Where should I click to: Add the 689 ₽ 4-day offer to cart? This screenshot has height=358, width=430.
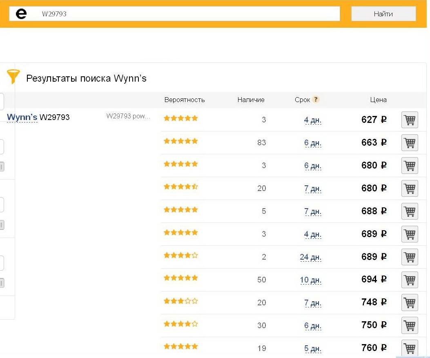[x=410, y=234]
